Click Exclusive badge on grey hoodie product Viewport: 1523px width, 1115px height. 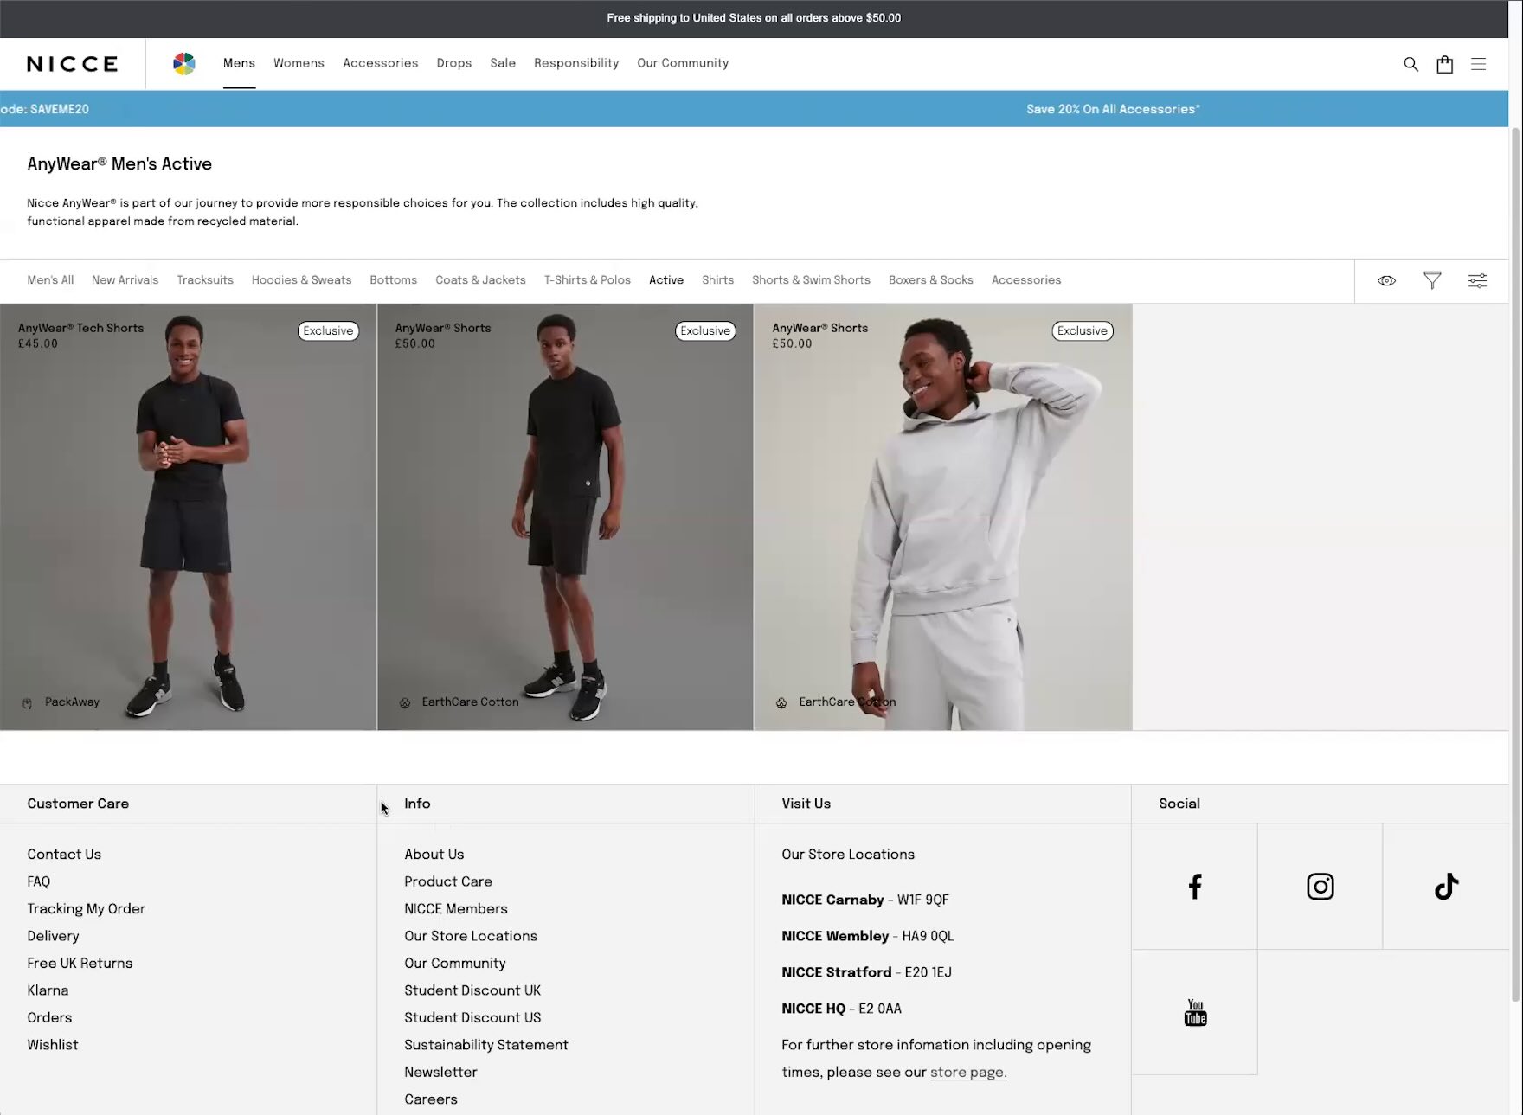1082,330
